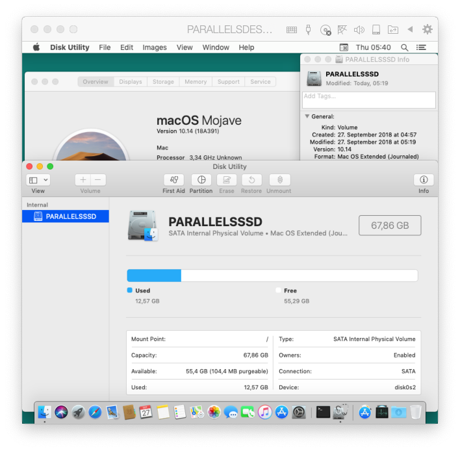Collapse Parallels status icons with arrow

point(410,29)
